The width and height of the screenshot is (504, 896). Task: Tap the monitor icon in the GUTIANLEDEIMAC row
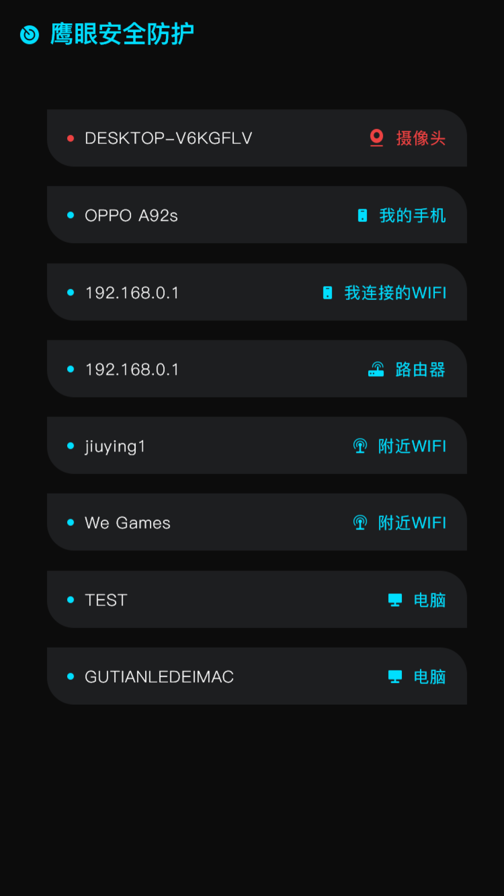(x=395, y=677)
